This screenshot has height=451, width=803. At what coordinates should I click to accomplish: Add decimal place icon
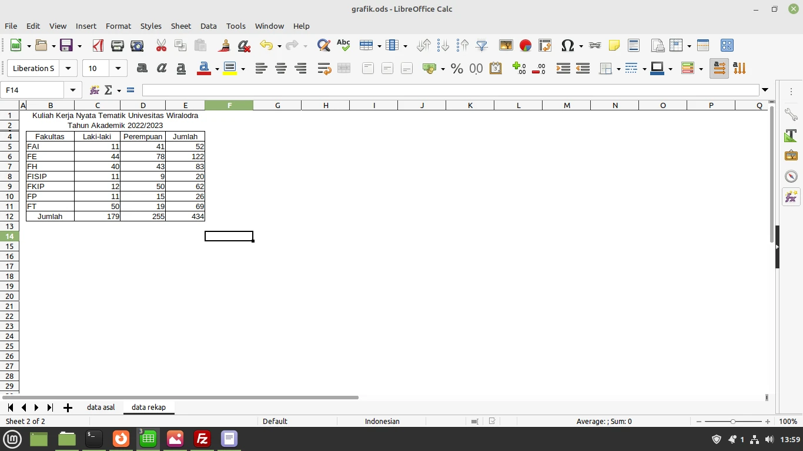tap(519, 68)
